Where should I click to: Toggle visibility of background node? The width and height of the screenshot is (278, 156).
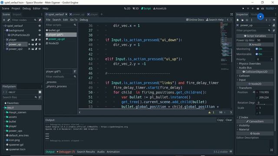pyautogui.click(x=40, y=30)
